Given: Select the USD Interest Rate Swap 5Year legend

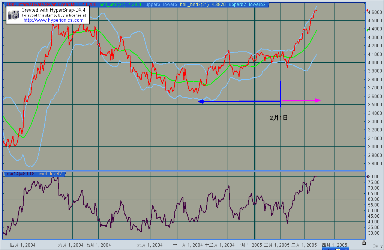Looking at the screenshot, I should tap(52, 5).
